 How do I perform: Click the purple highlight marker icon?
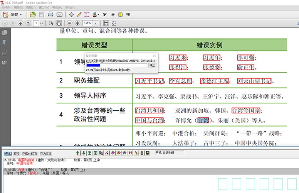click(107, 153)
